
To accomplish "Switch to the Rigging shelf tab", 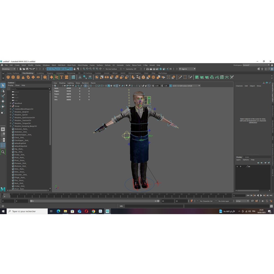I will (x=50, y=73).
